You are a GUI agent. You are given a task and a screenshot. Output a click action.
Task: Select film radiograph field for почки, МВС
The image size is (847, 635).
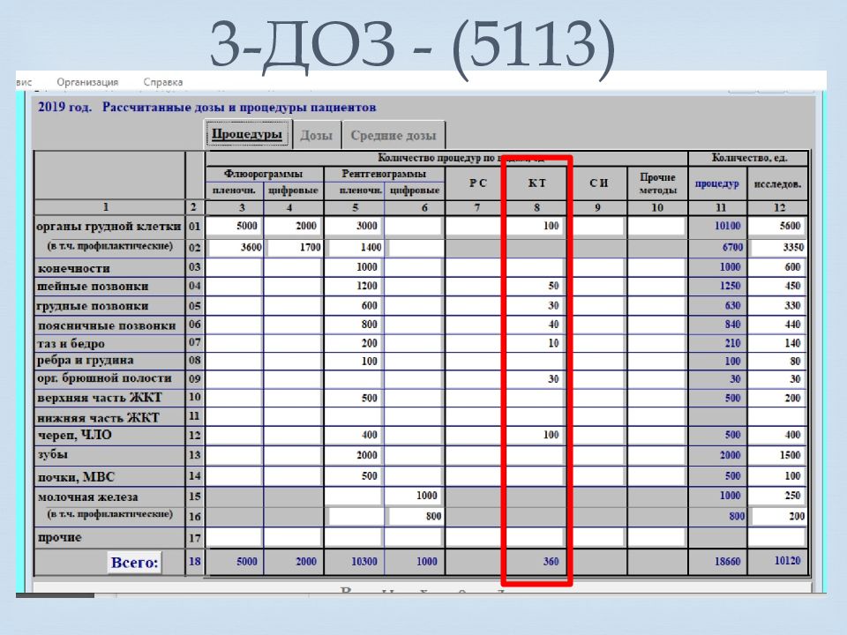pyautogui.click(x=354, y=477)
